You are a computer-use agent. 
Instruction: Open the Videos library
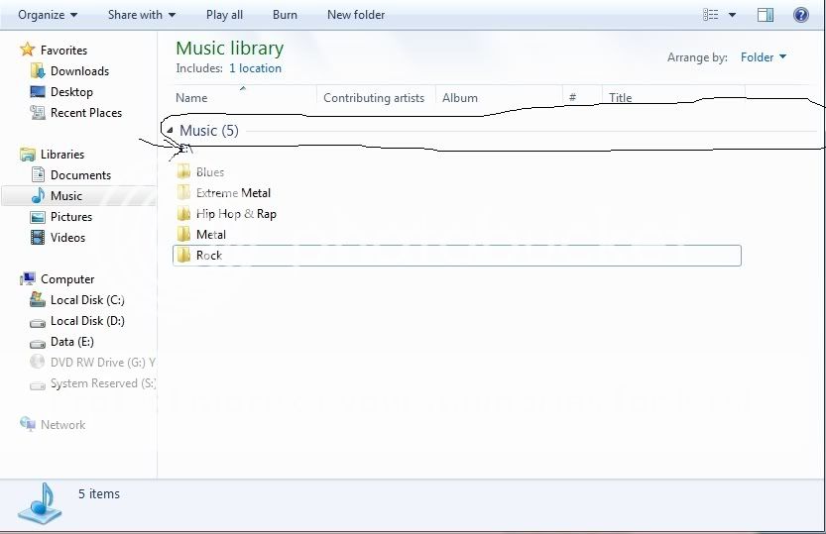click(67, 238)
